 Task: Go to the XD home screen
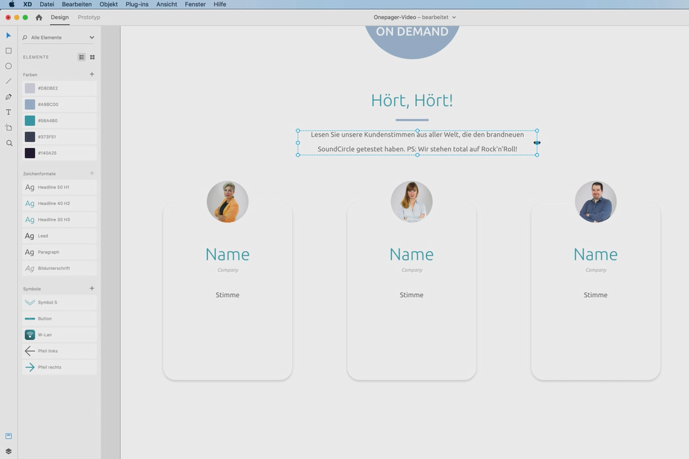pyautogui.click(x=39, y=17)
